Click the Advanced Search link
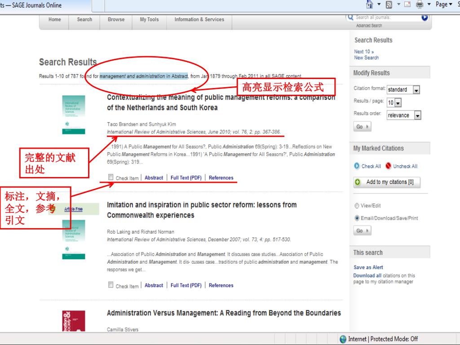This screenshot has height=345, width=460. 369,26
